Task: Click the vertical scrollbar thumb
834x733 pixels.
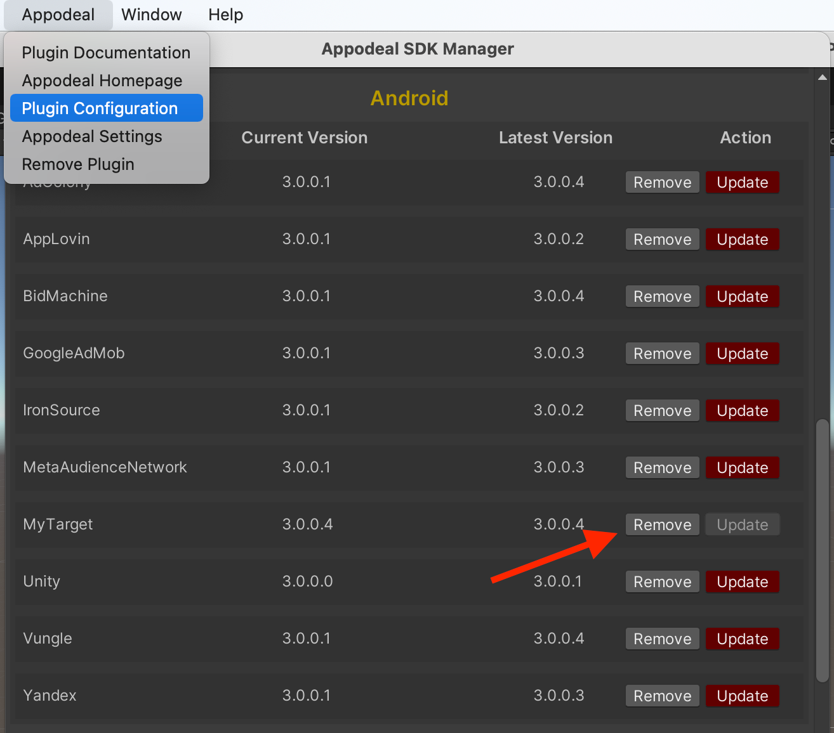Action: pyautogui.click(x=822, y=548)
